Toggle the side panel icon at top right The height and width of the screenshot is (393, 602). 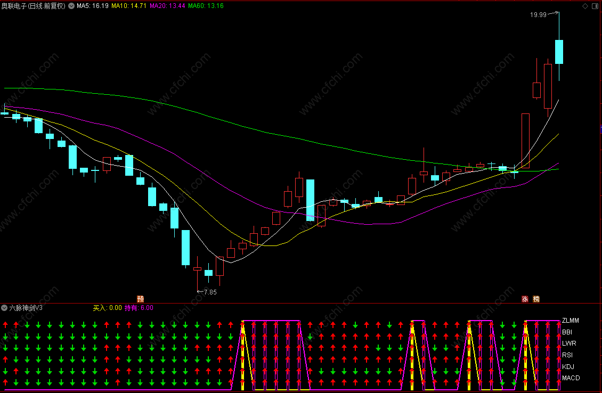click(595, 6)
